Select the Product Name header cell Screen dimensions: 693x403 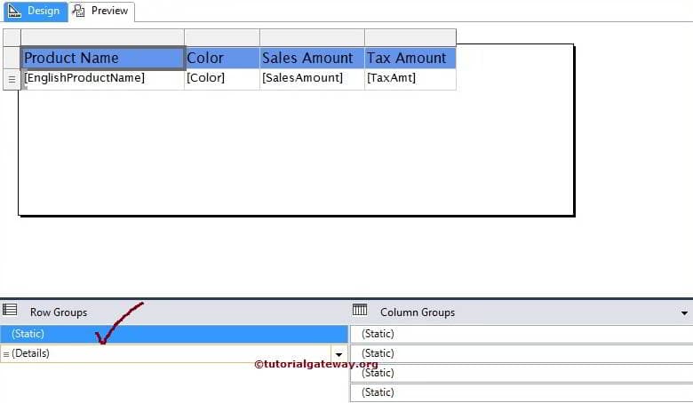[102, 58]
